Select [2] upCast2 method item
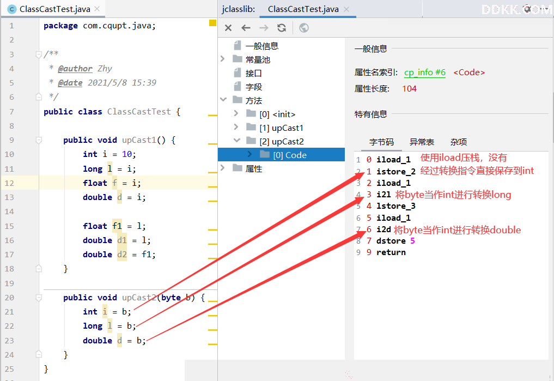This screenshot has height=381, width=554. (282, 142)
